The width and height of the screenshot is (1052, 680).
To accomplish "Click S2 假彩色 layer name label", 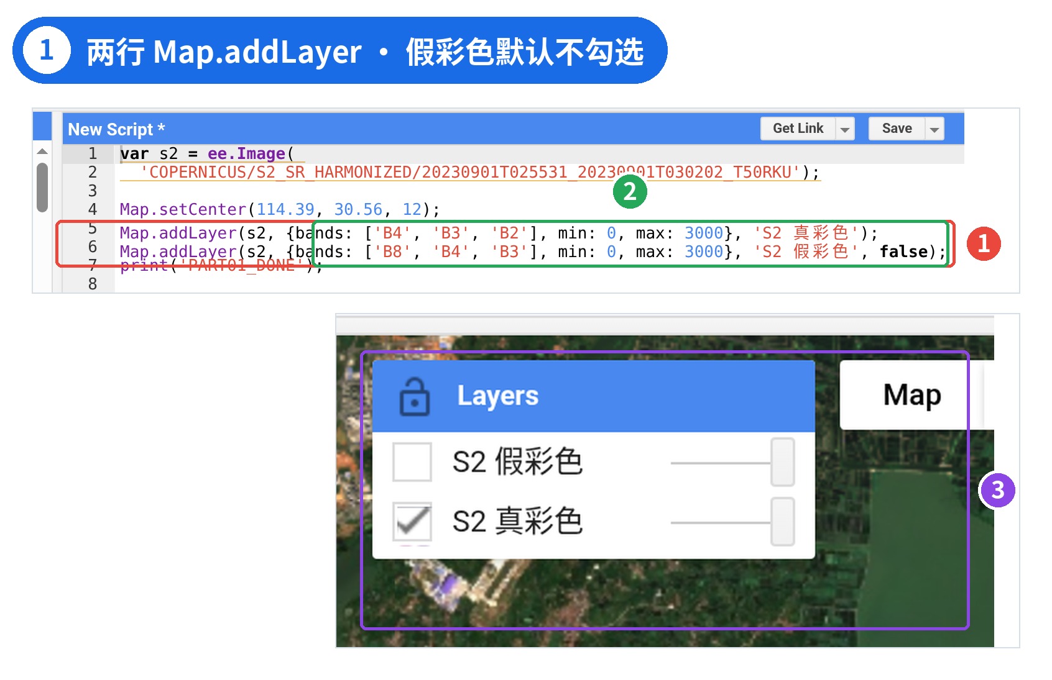I will 517,462.
